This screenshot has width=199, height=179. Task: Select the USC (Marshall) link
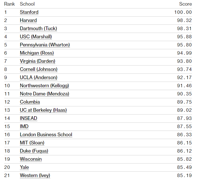pyautogui.click(x=36, y=37)
